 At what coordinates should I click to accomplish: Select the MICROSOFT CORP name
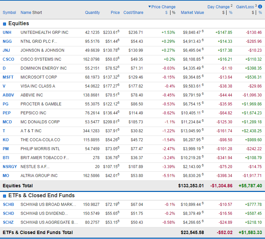(39, 77)
